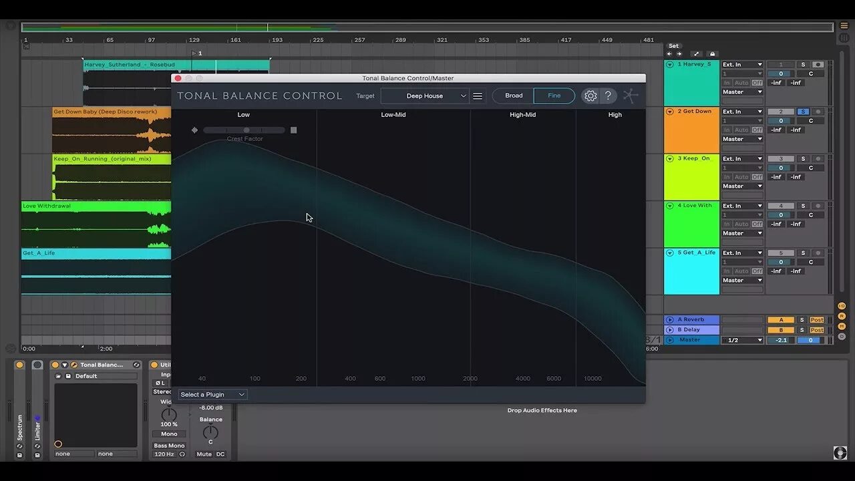This screenshot has height=481, width=855.
Task: Toggle the Utility device activator
Action: click(154, 365)
